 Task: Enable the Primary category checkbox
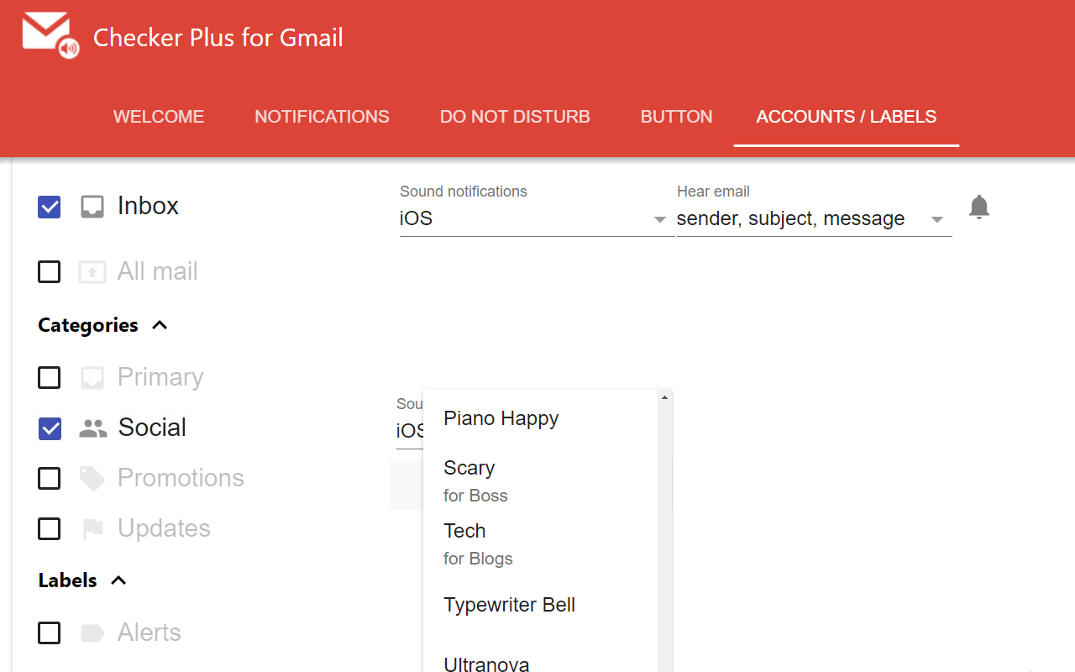(50, 378)
